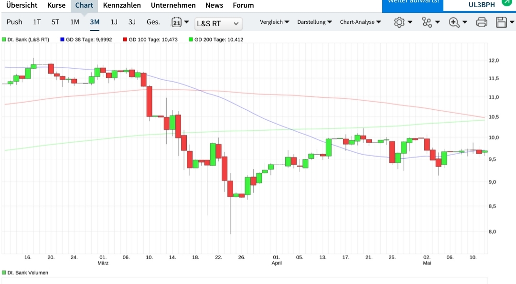Switch to the Kennzahlen tab
The image size is (516, 284).
click(122, 5)
